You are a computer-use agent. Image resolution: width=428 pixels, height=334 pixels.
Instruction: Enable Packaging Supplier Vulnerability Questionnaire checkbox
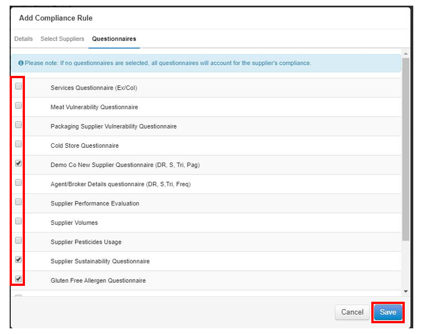(18, 125)
